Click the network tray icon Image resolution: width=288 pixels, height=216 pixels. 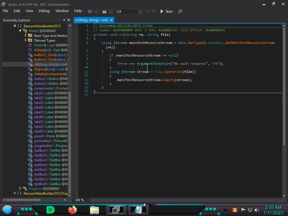pos(250,210)
